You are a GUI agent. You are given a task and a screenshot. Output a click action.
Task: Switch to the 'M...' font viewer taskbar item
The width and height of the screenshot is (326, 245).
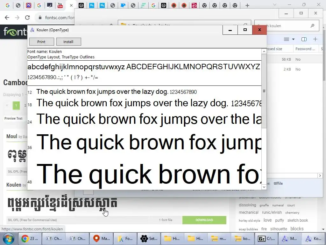pyautogui.click(x=290, y=239)
